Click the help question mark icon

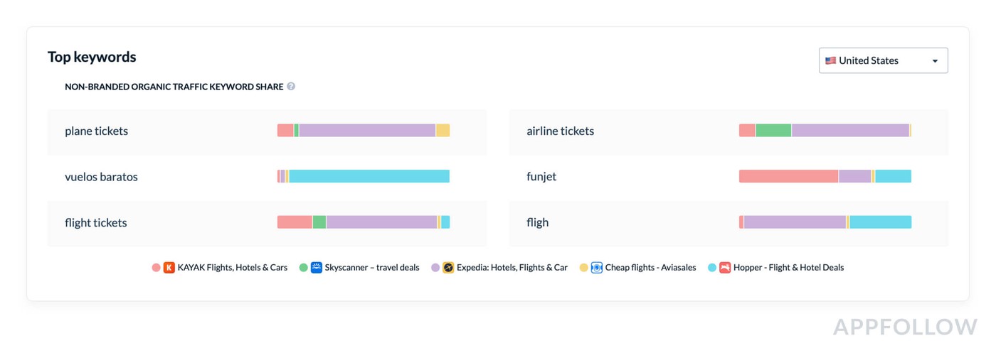(291, 87)
